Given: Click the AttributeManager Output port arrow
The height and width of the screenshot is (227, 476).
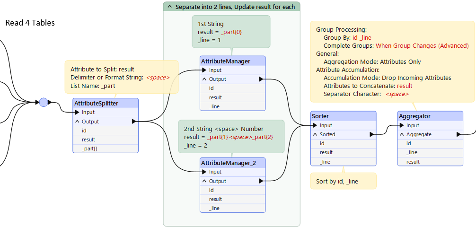Looking at the screenshot, I should coord(261,79).
